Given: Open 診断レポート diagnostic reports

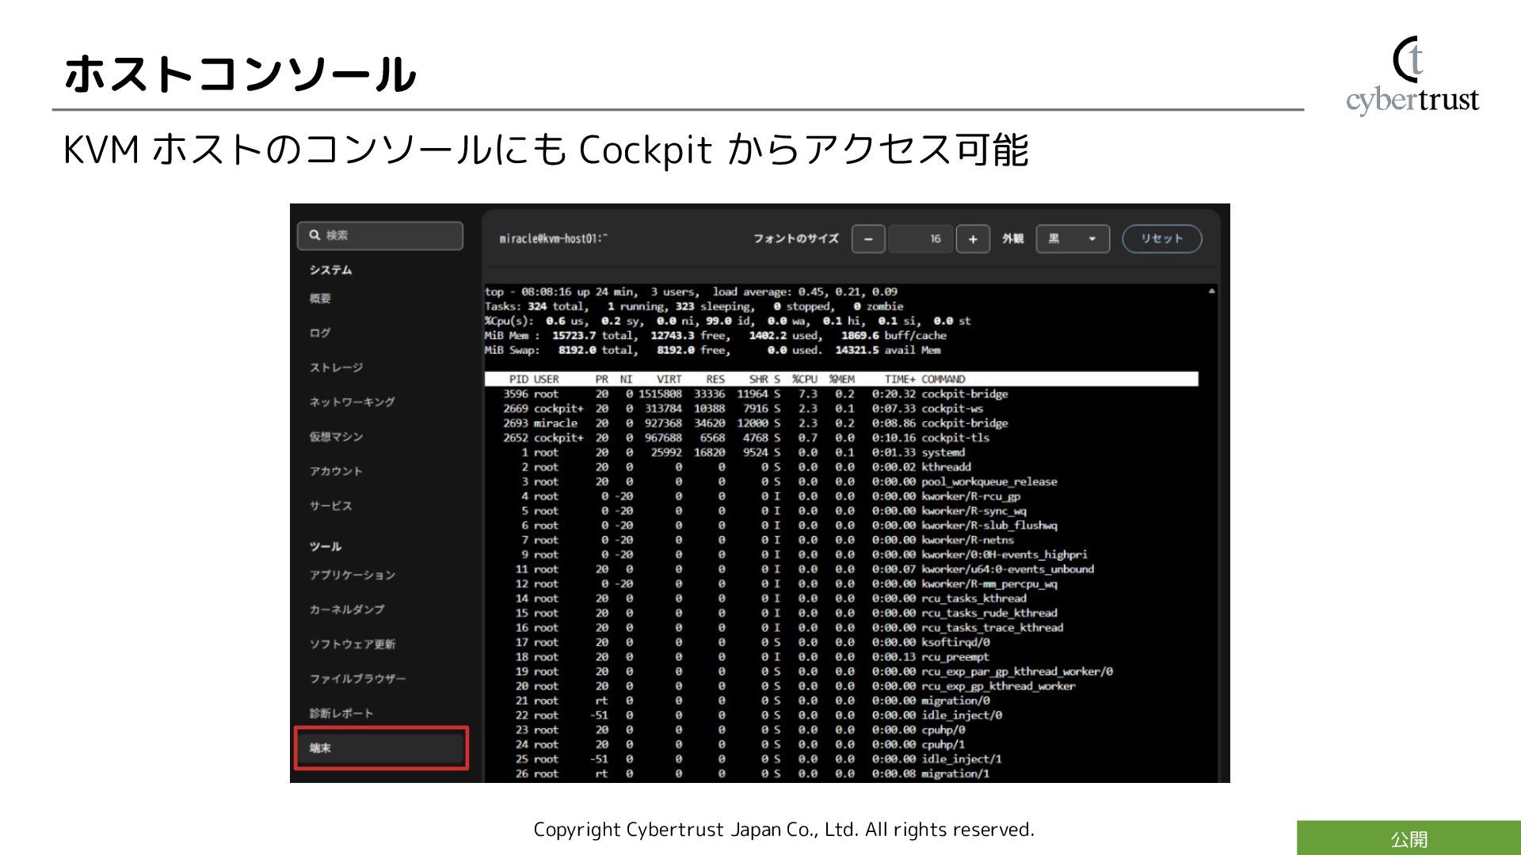Looking at the screenshot, I should coord(341,713).
